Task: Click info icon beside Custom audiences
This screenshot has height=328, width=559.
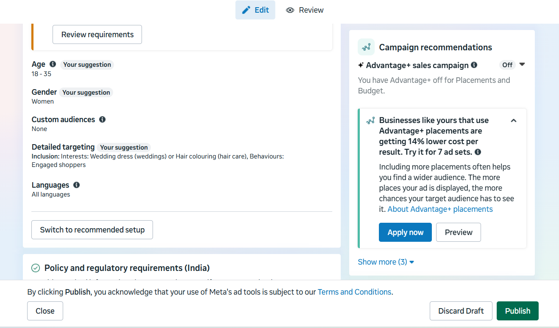Action: click(102, 120)
